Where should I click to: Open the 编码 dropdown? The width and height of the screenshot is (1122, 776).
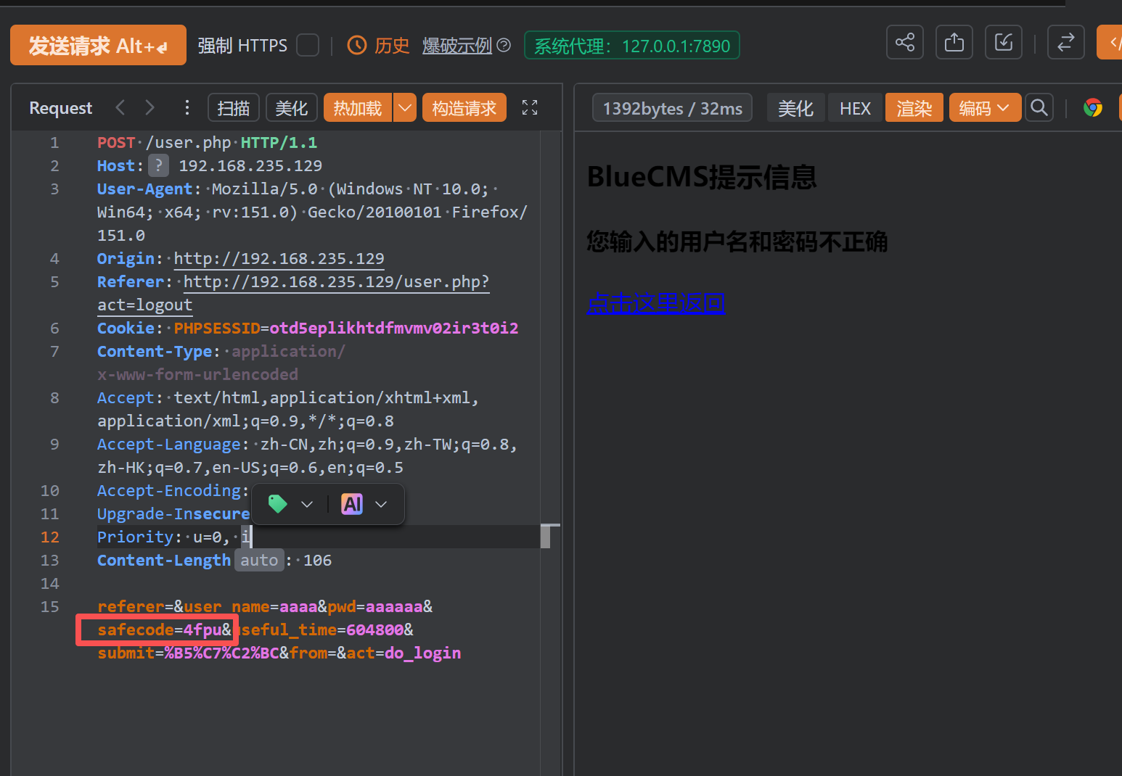[985, 108]
